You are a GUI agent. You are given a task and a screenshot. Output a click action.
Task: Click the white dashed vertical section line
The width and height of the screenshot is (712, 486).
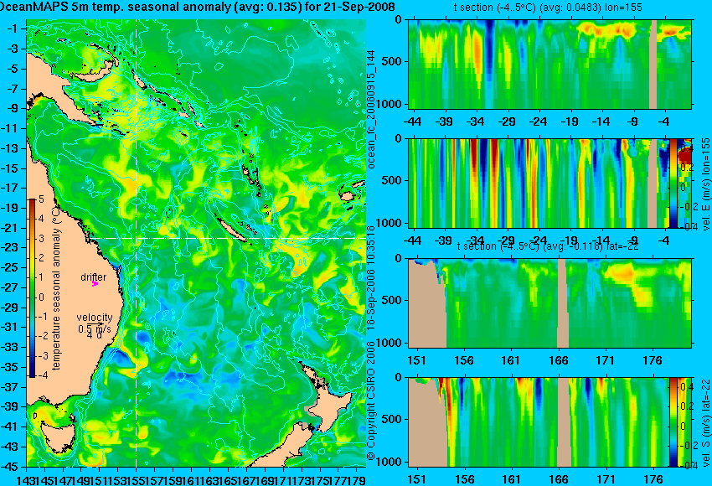coord(136,243)
